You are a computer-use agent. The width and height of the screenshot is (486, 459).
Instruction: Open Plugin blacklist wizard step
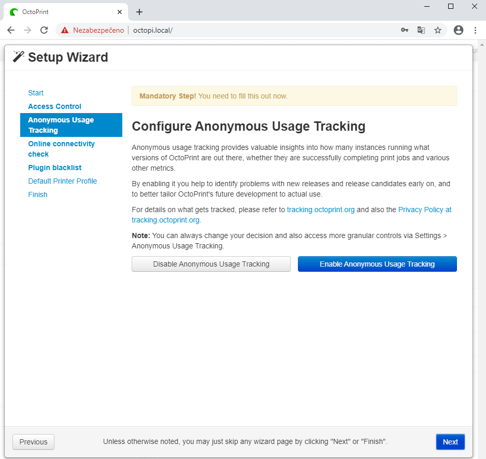pos(55,168)
